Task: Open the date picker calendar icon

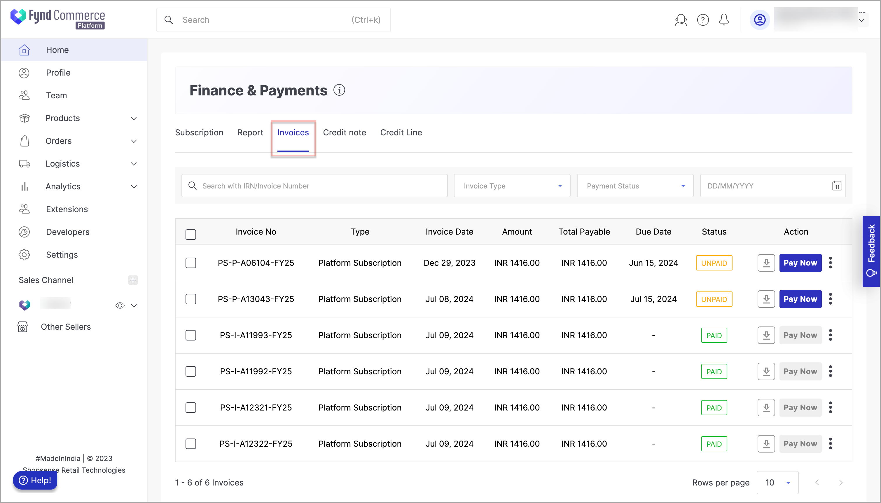Action: coord(837,186)
